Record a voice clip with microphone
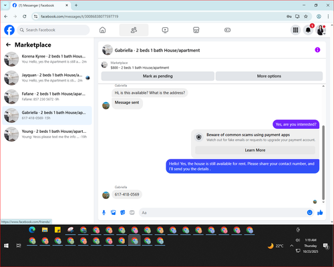 [x=104, y=213]
